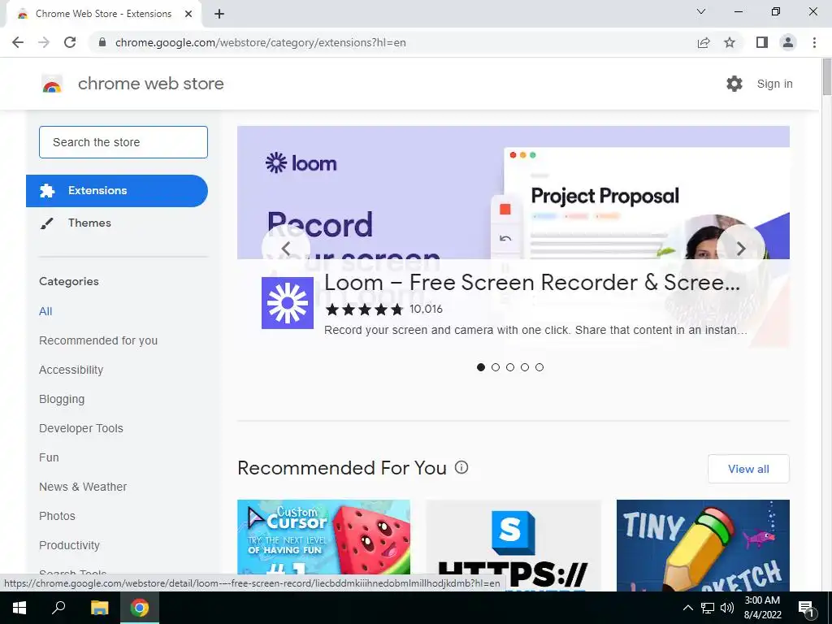
Task: Open network status tray icon
Action: (x=708, y=608)
